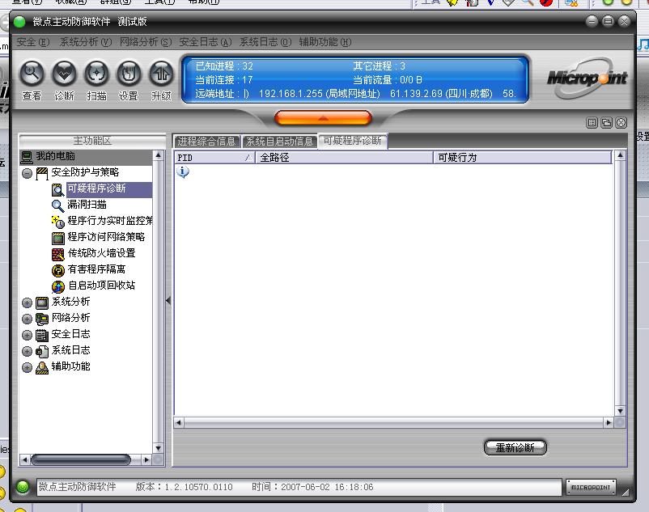The height and width of the screenshot is (512, 649).
Task: Click the 漏洞扫描 magnifier icon
Action: (57, 205)
